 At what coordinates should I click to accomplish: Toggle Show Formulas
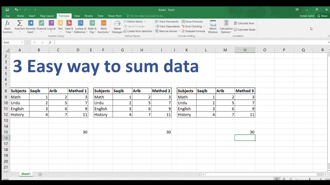192,22
